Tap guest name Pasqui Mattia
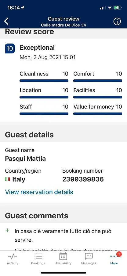The width and height of the screenshot is (127, 276). click(25, 159)
